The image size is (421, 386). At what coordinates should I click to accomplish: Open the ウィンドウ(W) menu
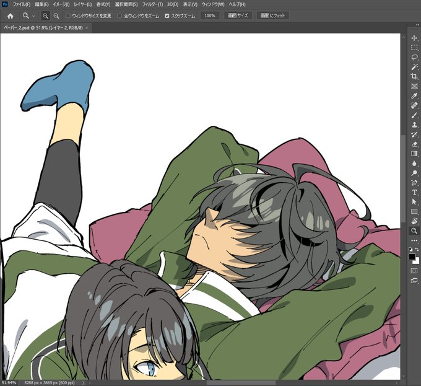(213, 4)
